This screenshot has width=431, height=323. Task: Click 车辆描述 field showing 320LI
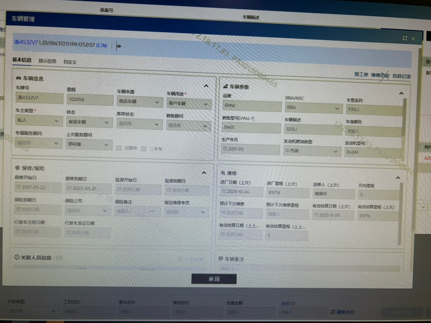(x=313, y=129)
